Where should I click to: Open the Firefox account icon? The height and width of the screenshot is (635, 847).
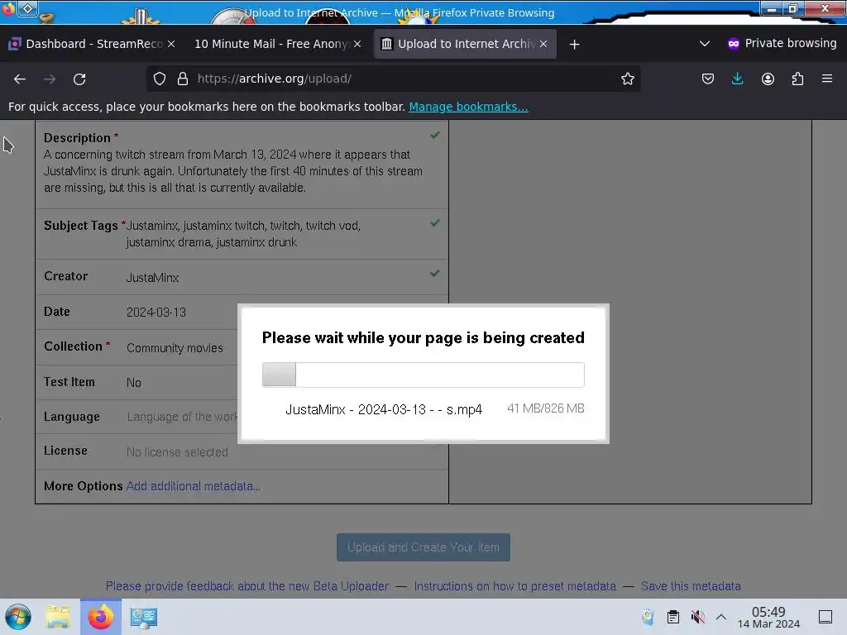coord(768,79)
